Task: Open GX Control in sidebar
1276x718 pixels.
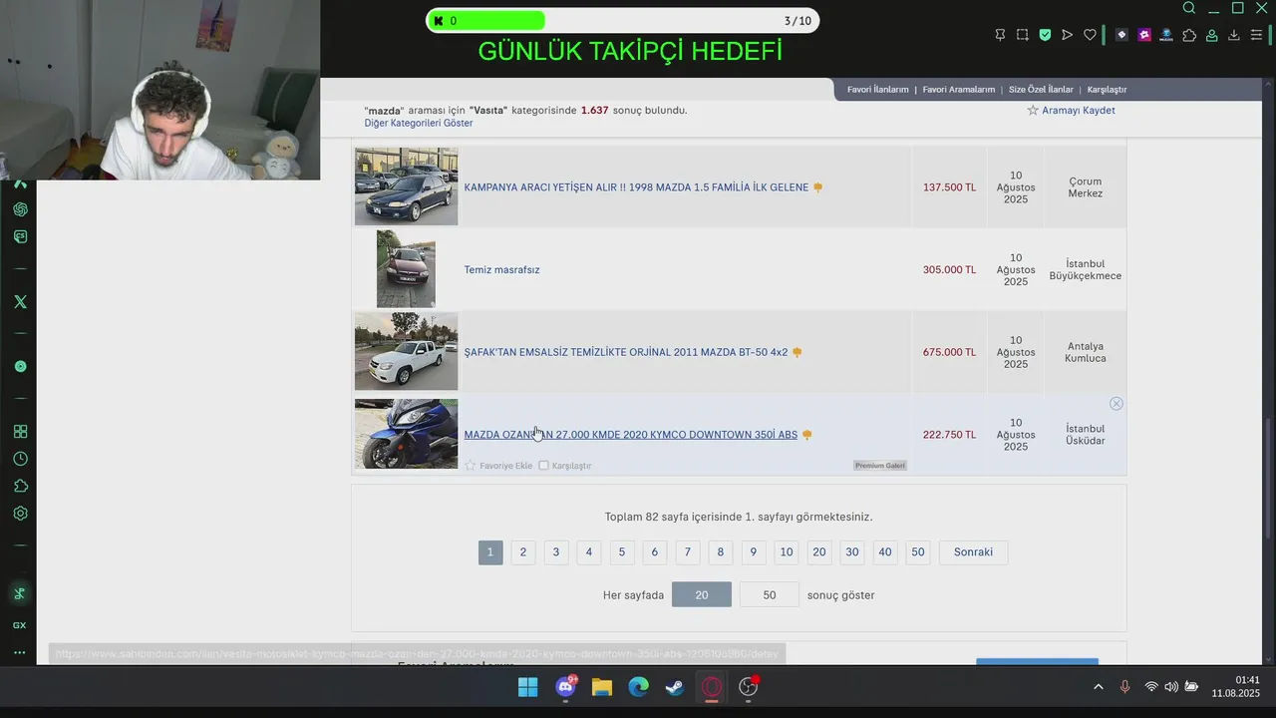Action: tap(20, 625)
